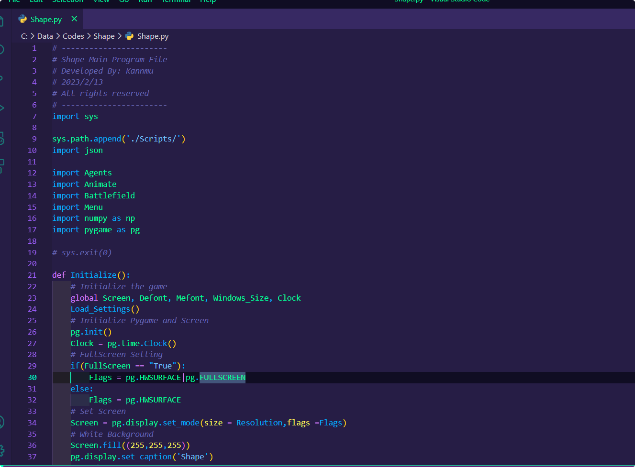Click 'set_caption' in the display call
The width and height of the screenshot is (635, 467).
click(x=146, y=457)
